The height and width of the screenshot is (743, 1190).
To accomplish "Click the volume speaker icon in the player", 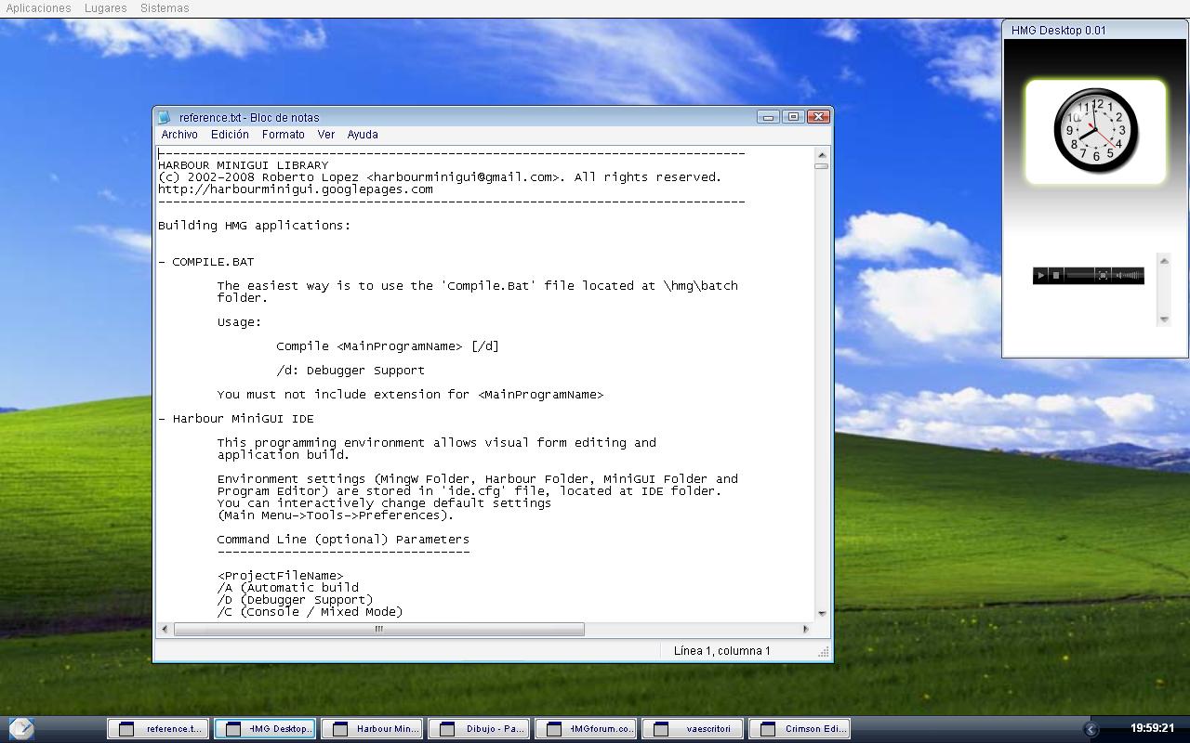I will click(1120, 275).
